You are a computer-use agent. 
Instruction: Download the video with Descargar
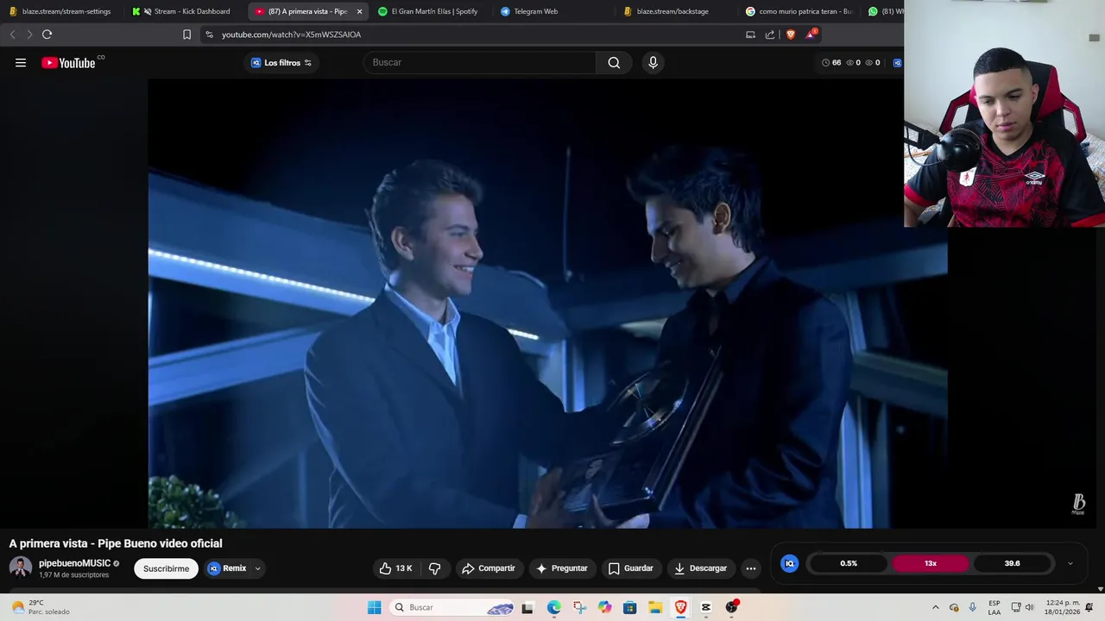700,568
